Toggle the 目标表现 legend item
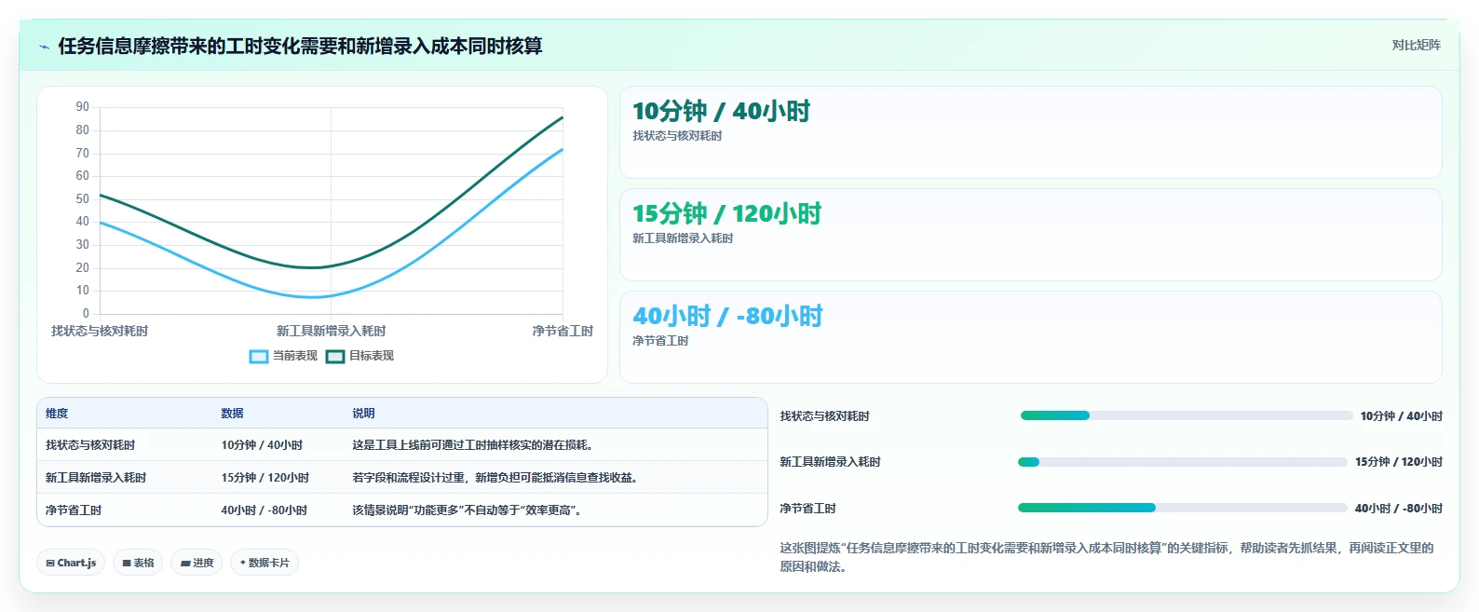Screen dimensions: 1479x612 pos(360,356)
